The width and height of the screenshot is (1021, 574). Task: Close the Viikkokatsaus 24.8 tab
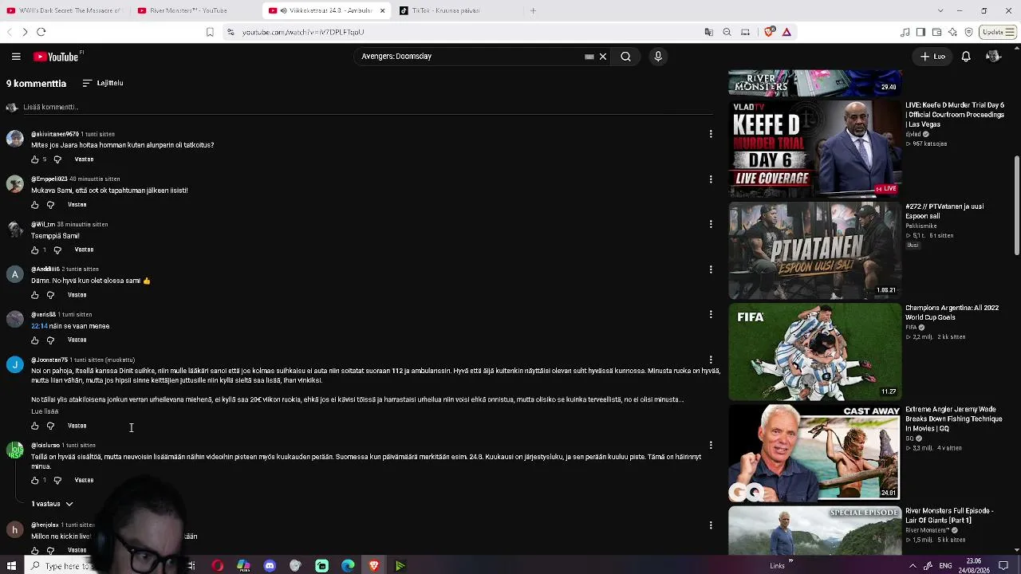pyautogui.click(x=382, y=10)
